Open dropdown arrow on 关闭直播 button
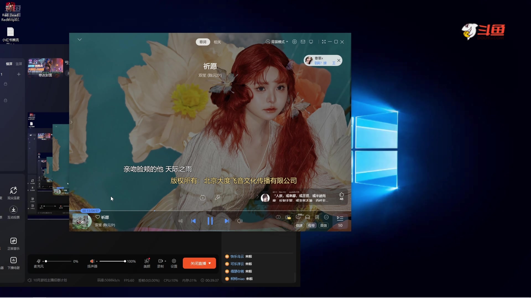Image resolution: width=531 pixels, height=298 pixels. coord(210,263)
